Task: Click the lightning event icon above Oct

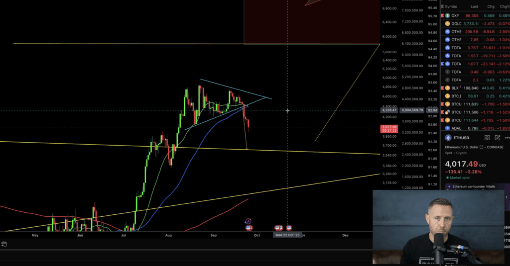Action: pyautogui.click(x=248, y=221)
